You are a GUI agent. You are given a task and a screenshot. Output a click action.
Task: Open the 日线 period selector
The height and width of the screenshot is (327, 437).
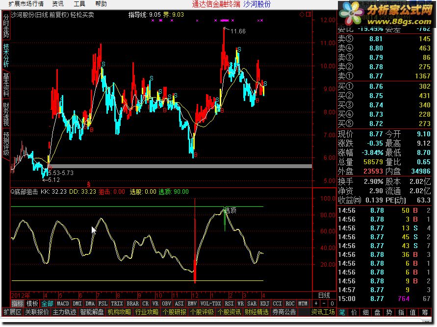pyautogui.click(x=324, y=295)
